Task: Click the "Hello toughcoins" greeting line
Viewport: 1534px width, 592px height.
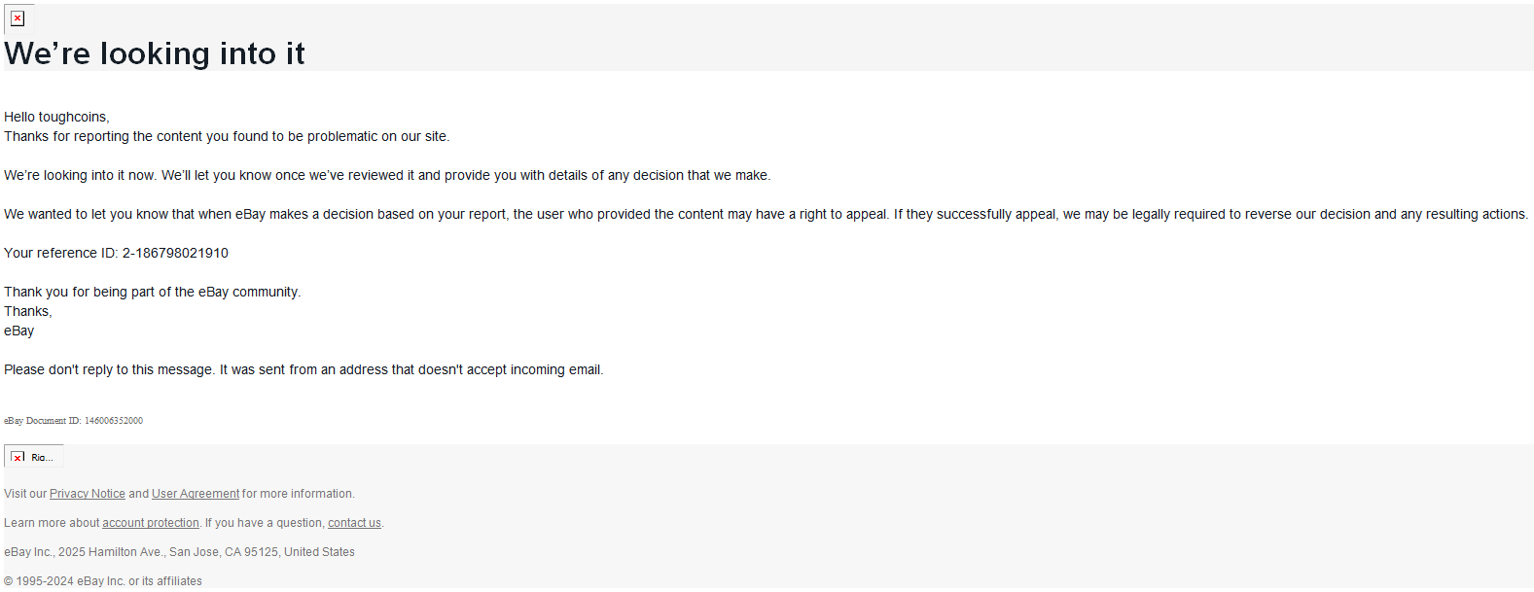Action: point(56,117)
